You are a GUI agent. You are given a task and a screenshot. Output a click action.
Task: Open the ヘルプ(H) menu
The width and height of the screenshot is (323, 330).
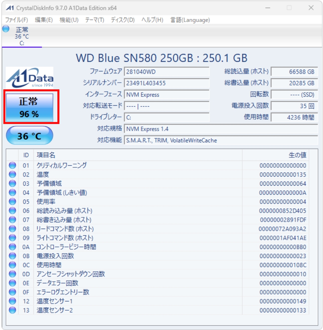pos(152,20)
